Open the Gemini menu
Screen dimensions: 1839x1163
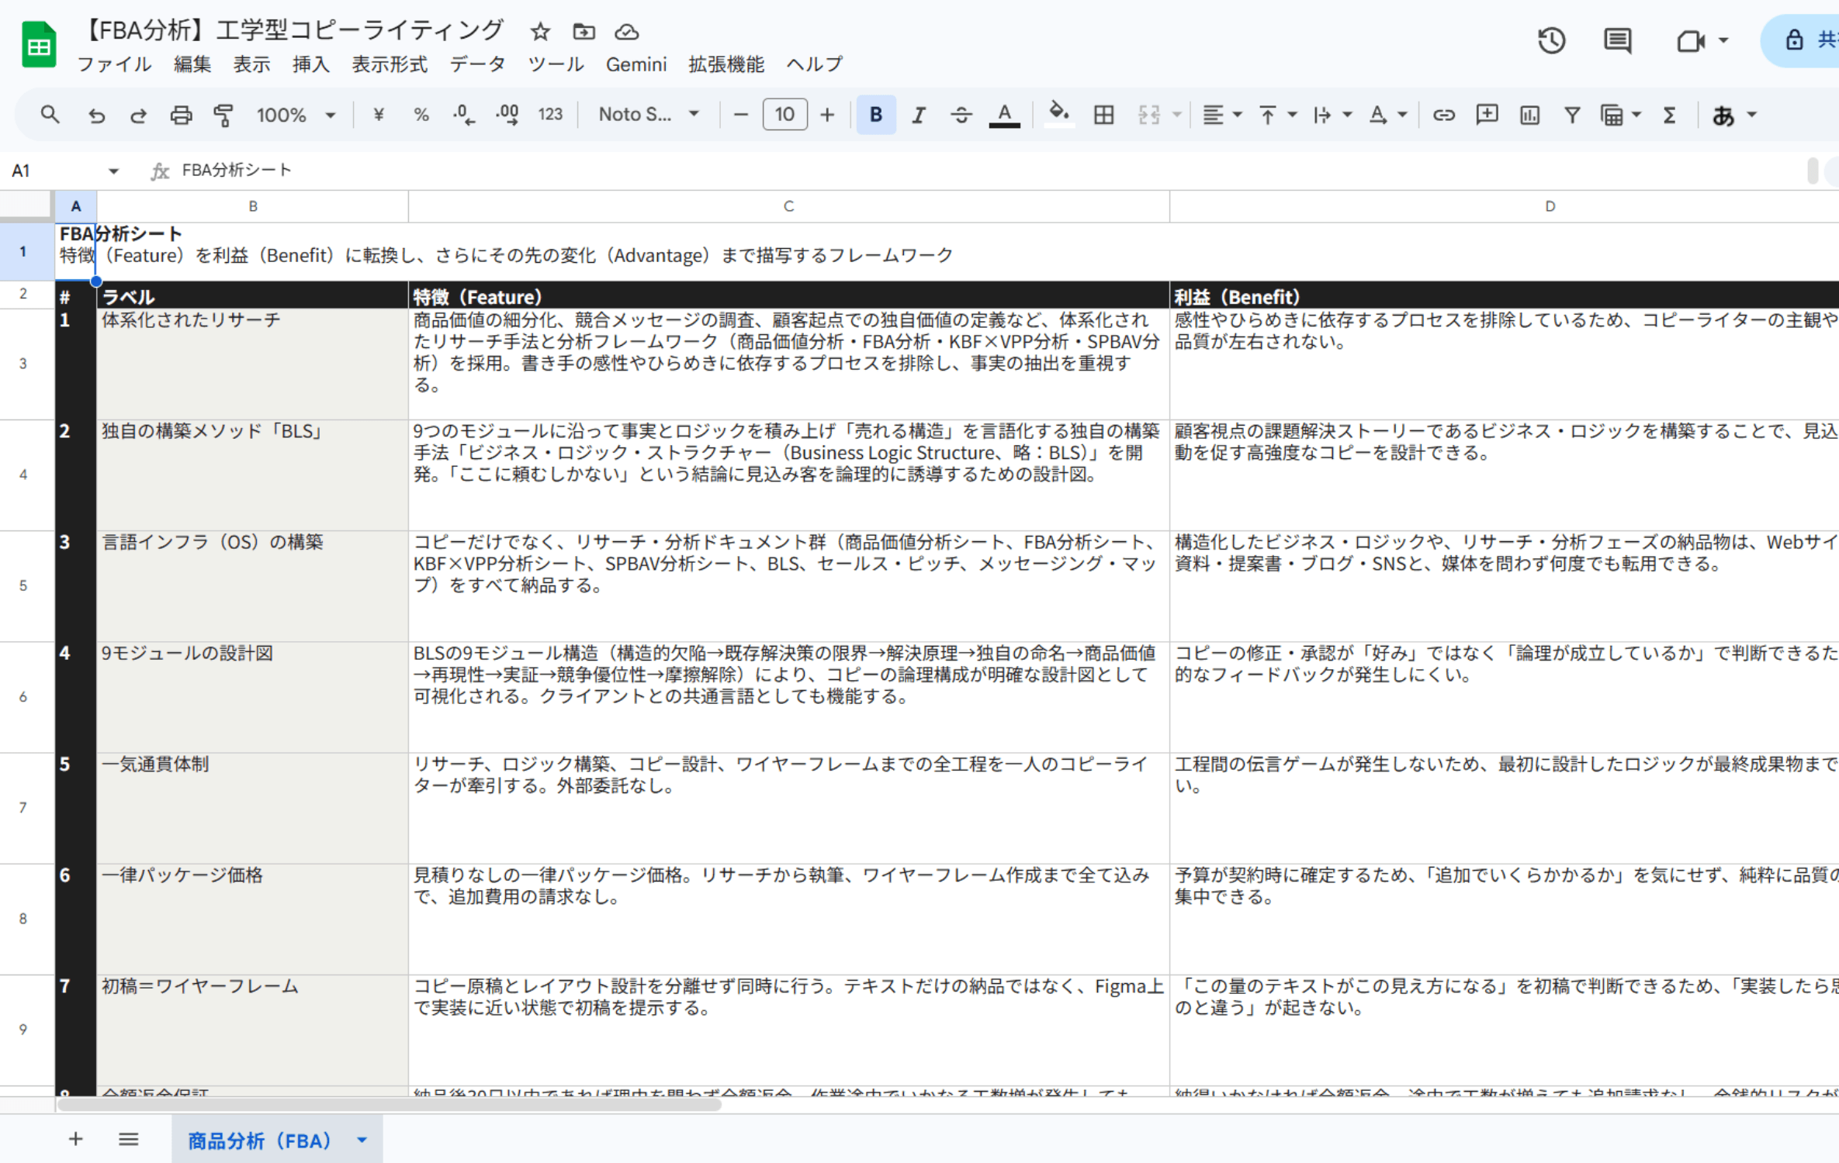[x=636, y=64]
